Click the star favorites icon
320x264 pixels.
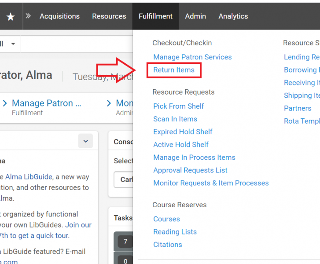click(x=11, y=16)
